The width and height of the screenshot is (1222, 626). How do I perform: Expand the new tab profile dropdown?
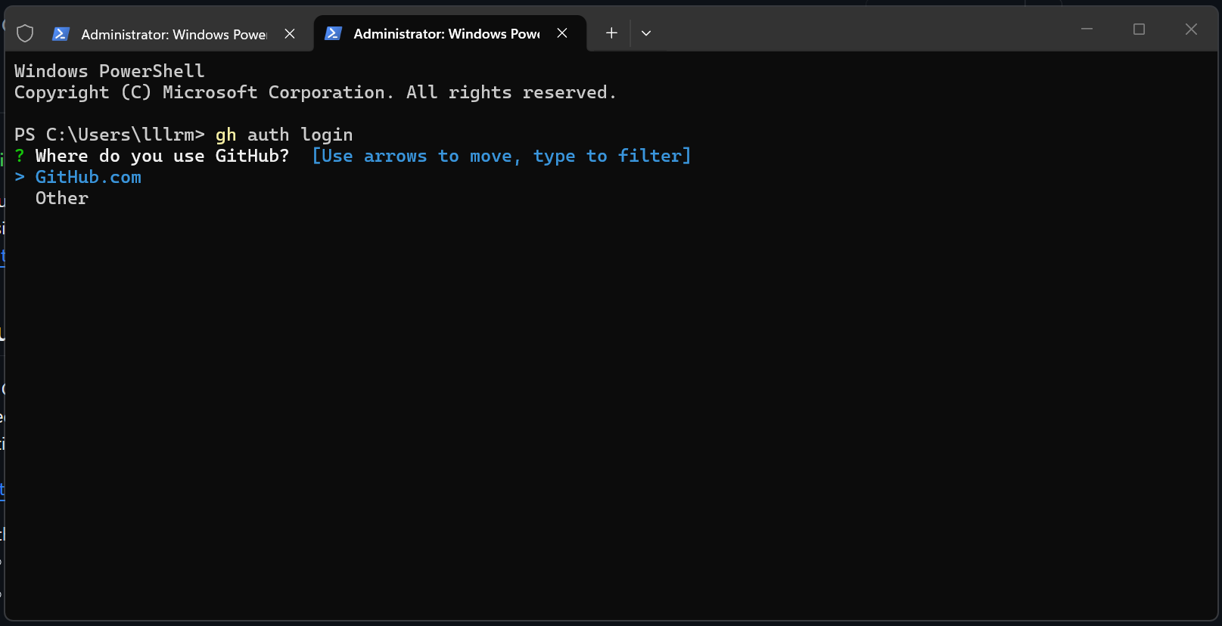646,33
